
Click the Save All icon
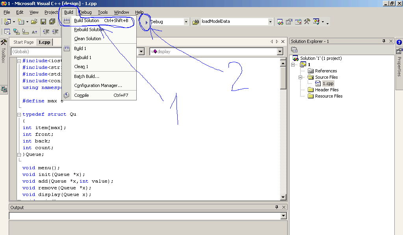52,22
